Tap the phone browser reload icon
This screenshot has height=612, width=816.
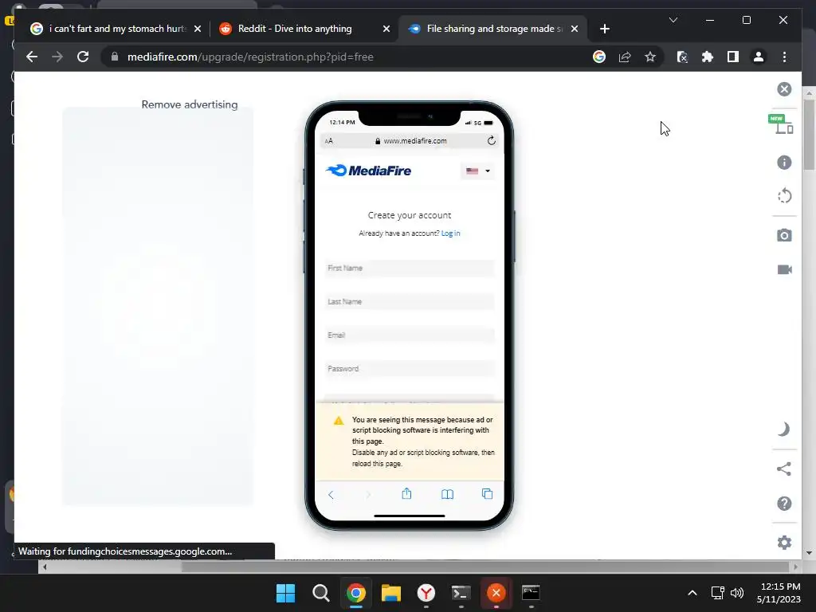pyautogui.click(x=491, y=140)
